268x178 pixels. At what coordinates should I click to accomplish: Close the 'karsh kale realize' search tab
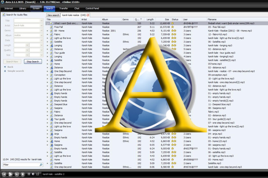pyautogui.click(x=88, y=15)
